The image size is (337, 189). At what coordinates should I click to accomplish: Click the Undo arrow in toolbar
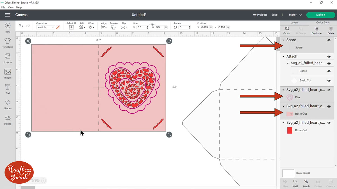tap(21, 26)
